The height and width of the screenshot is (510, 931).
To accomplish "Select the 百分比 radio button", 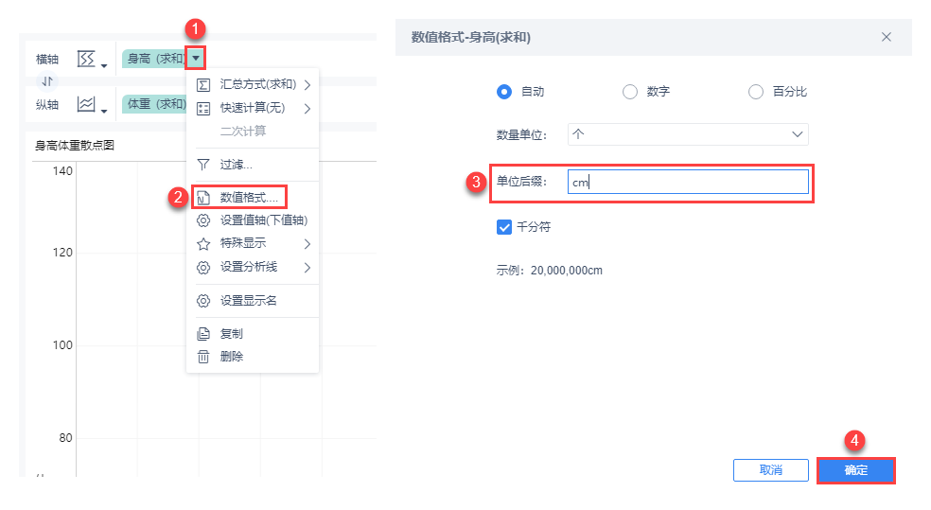I will 755,92.
